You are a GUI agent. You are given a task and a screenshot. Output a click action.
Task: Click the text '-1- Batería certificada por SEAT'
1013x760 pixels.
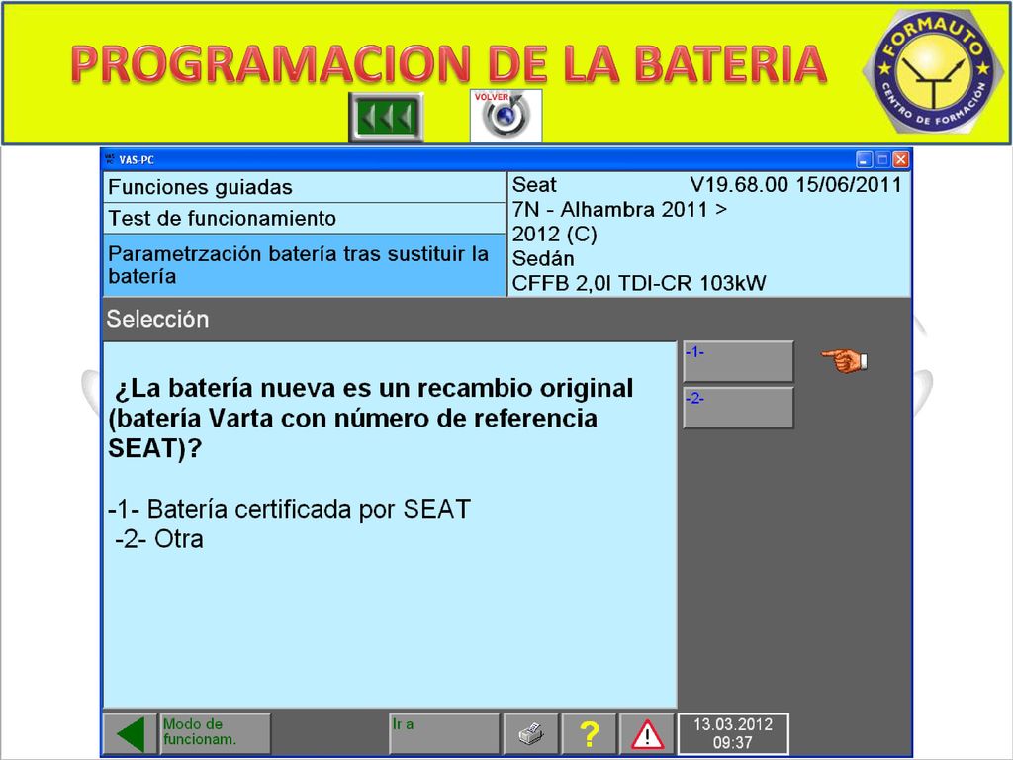pos(290,510)
